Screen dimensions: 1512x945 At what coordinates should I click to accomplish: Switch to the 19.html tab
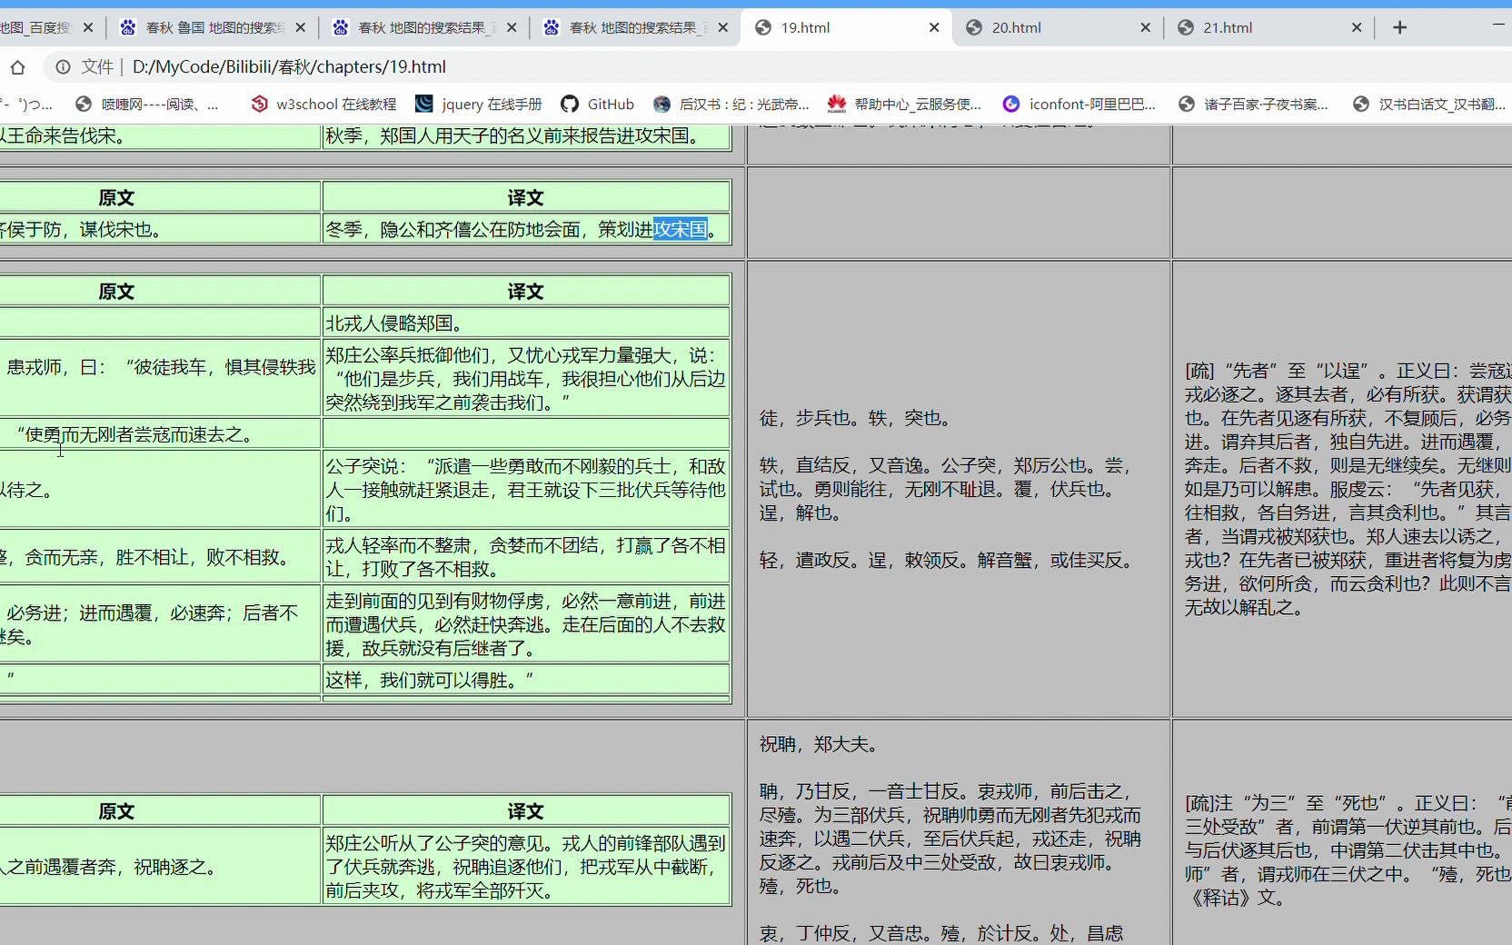pyautogui.click(x=847, y=27)
